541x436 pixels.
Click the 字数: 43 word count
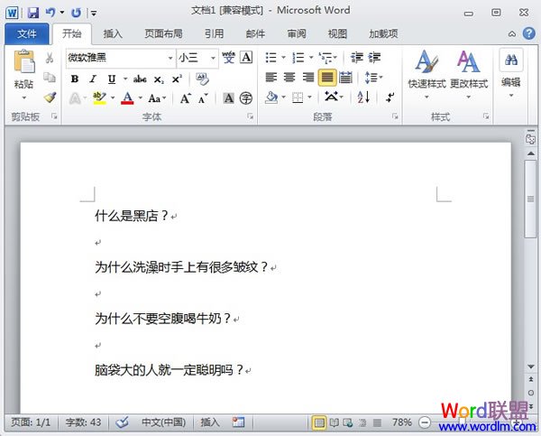[83, 422]
